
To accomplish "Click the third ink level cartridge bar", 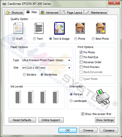I will 43,97.
